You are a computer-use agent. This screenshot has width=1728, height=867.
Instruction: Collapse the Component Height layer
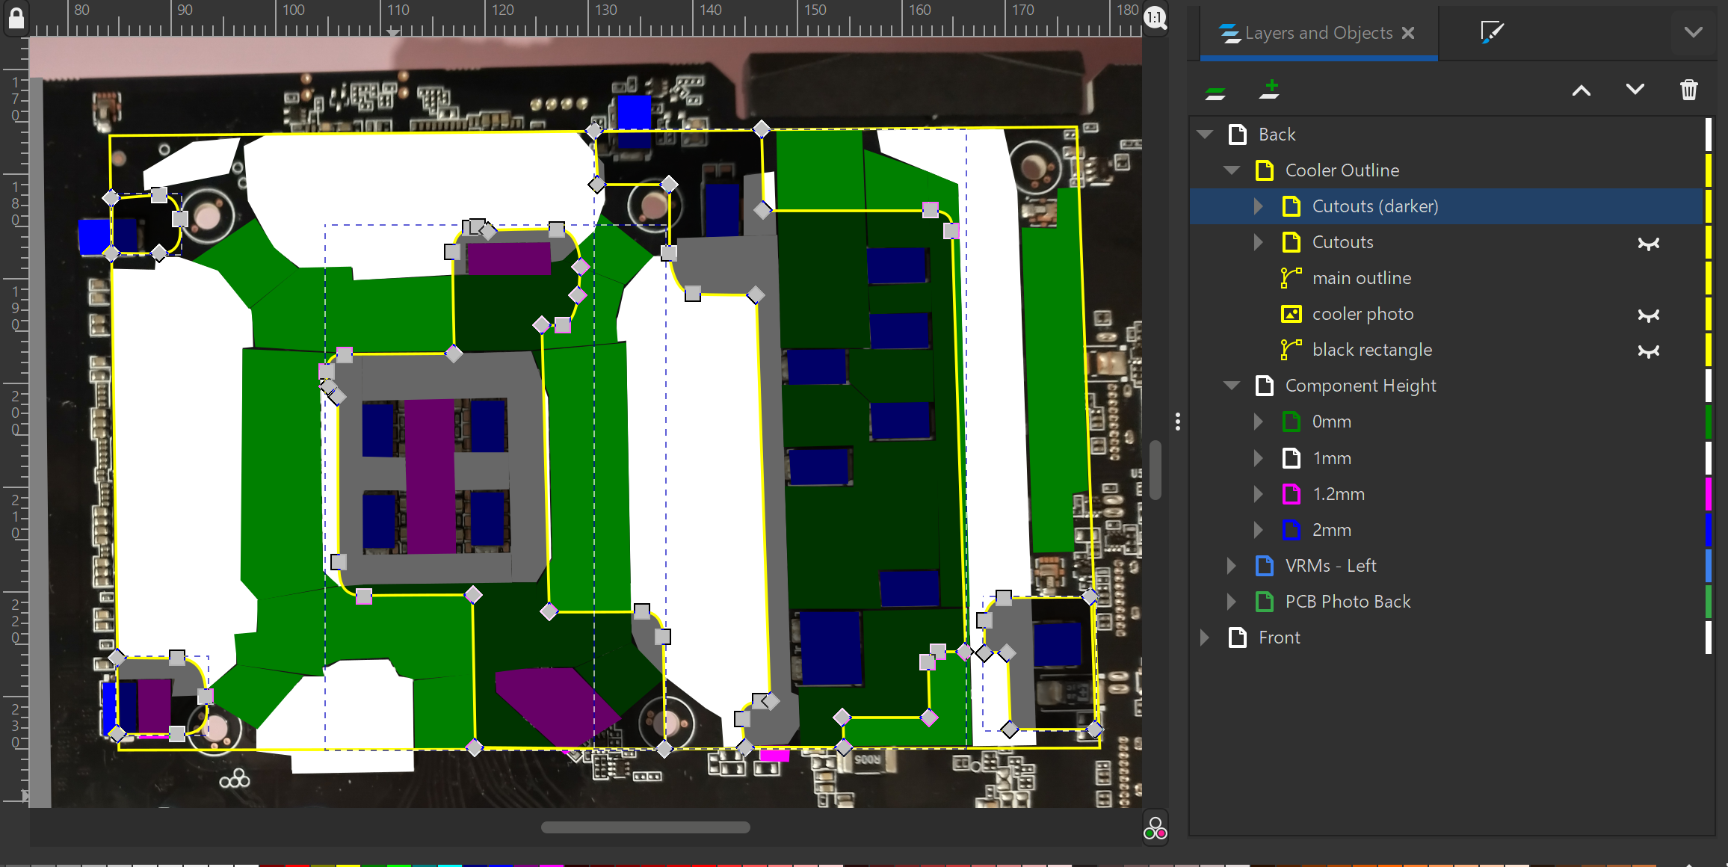point(1231,386)
